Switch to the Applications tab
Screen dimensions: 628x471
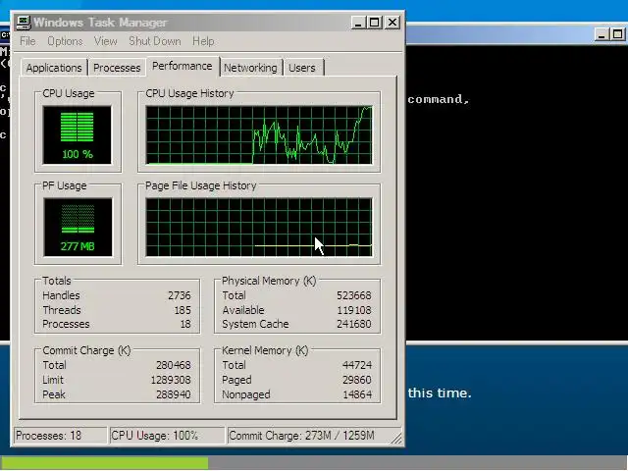pos(54,68)
